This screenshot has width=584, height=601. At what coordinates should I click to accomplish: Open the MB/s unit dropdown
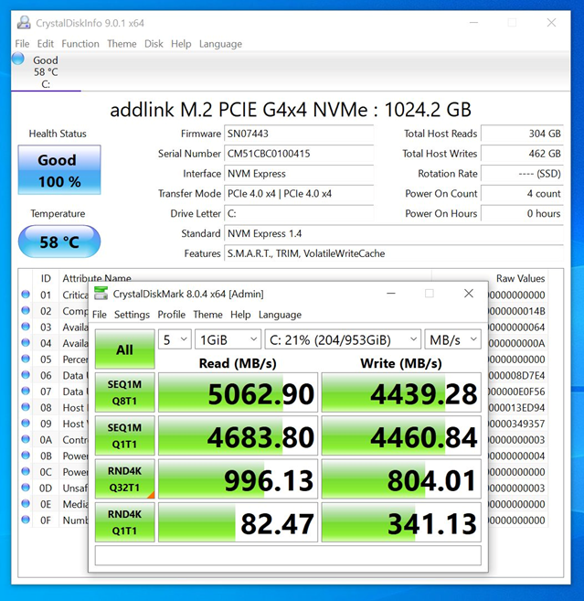[x=452, y=339]
